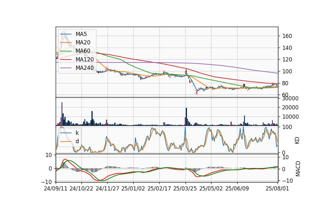Image resolution: width=309 pixels, height=222 pixels.
Task: Select the k legend entry in KD panel
Action: click(x=70, y=133)
